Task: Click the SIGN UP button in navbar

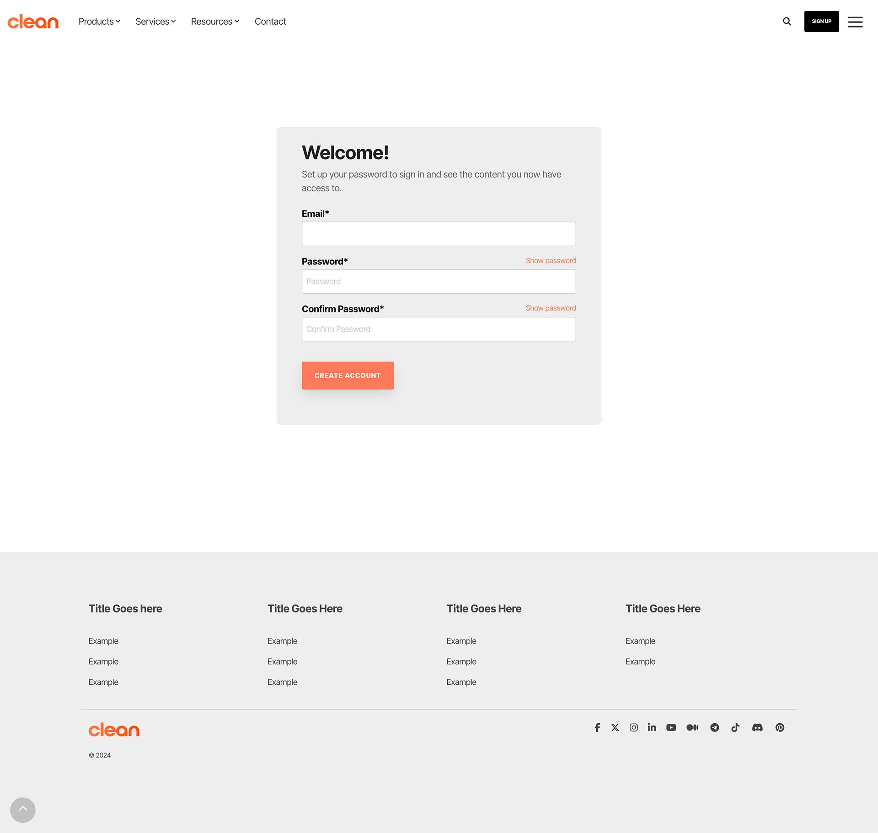Action: pyautogui.click(x=822, y=21)
